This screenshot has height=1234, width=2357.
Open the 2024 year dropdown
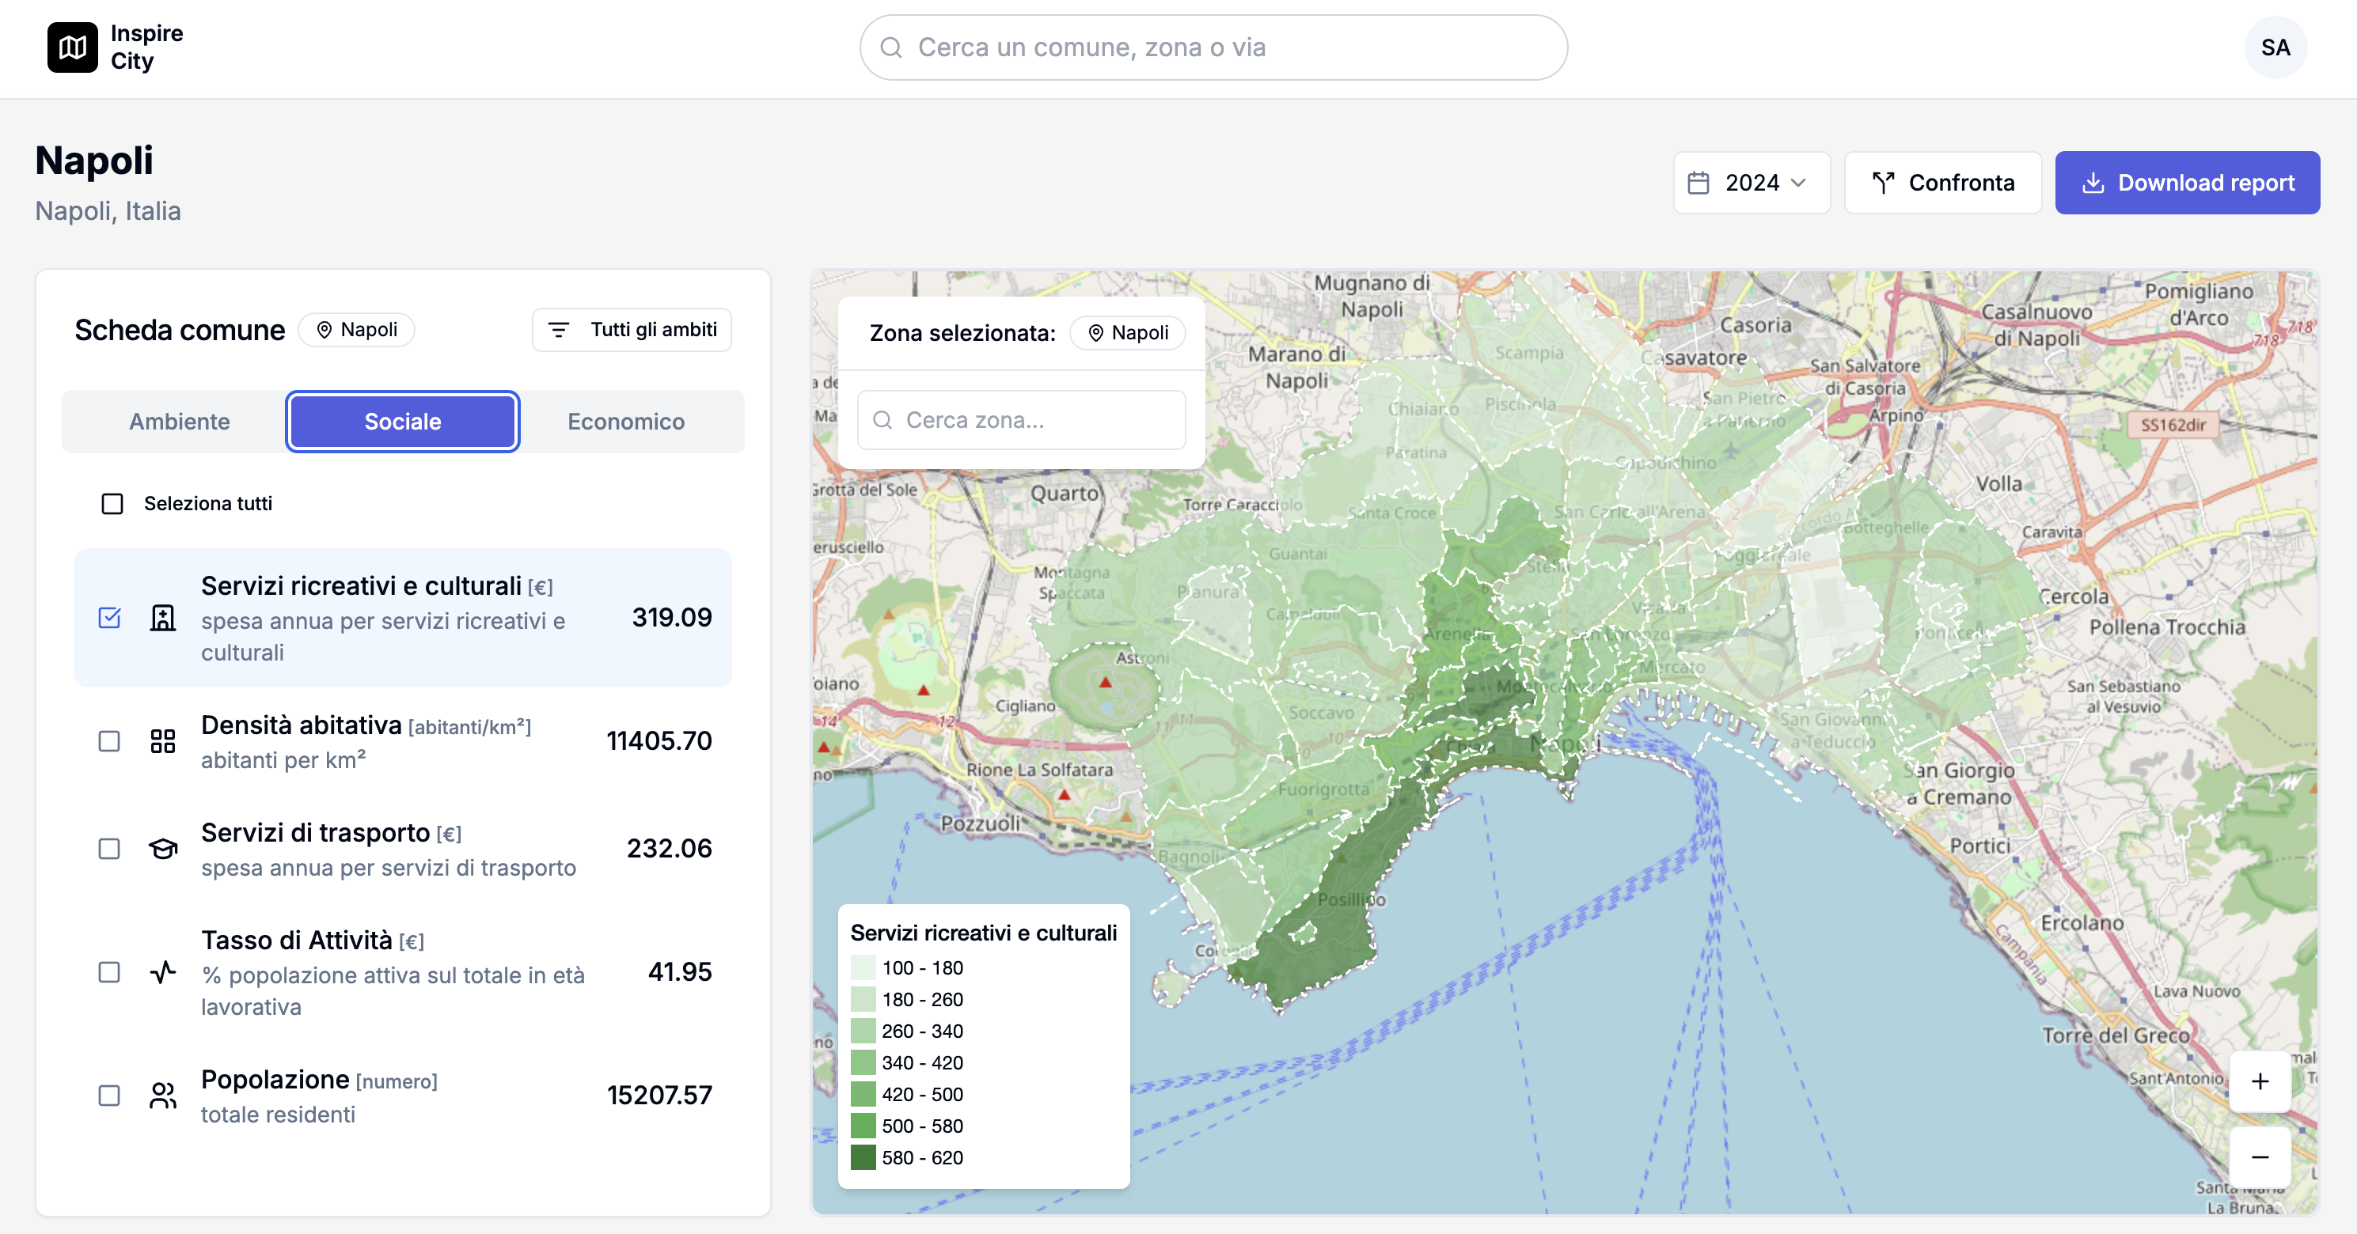[1752, 183]
